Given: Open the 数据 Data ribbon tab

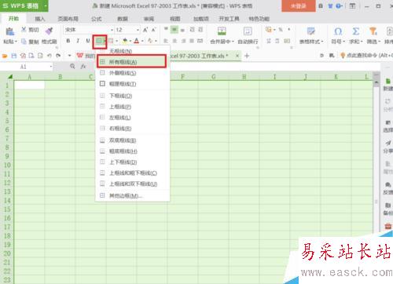Looking at the screenshot, I should (x=123, y=19).
